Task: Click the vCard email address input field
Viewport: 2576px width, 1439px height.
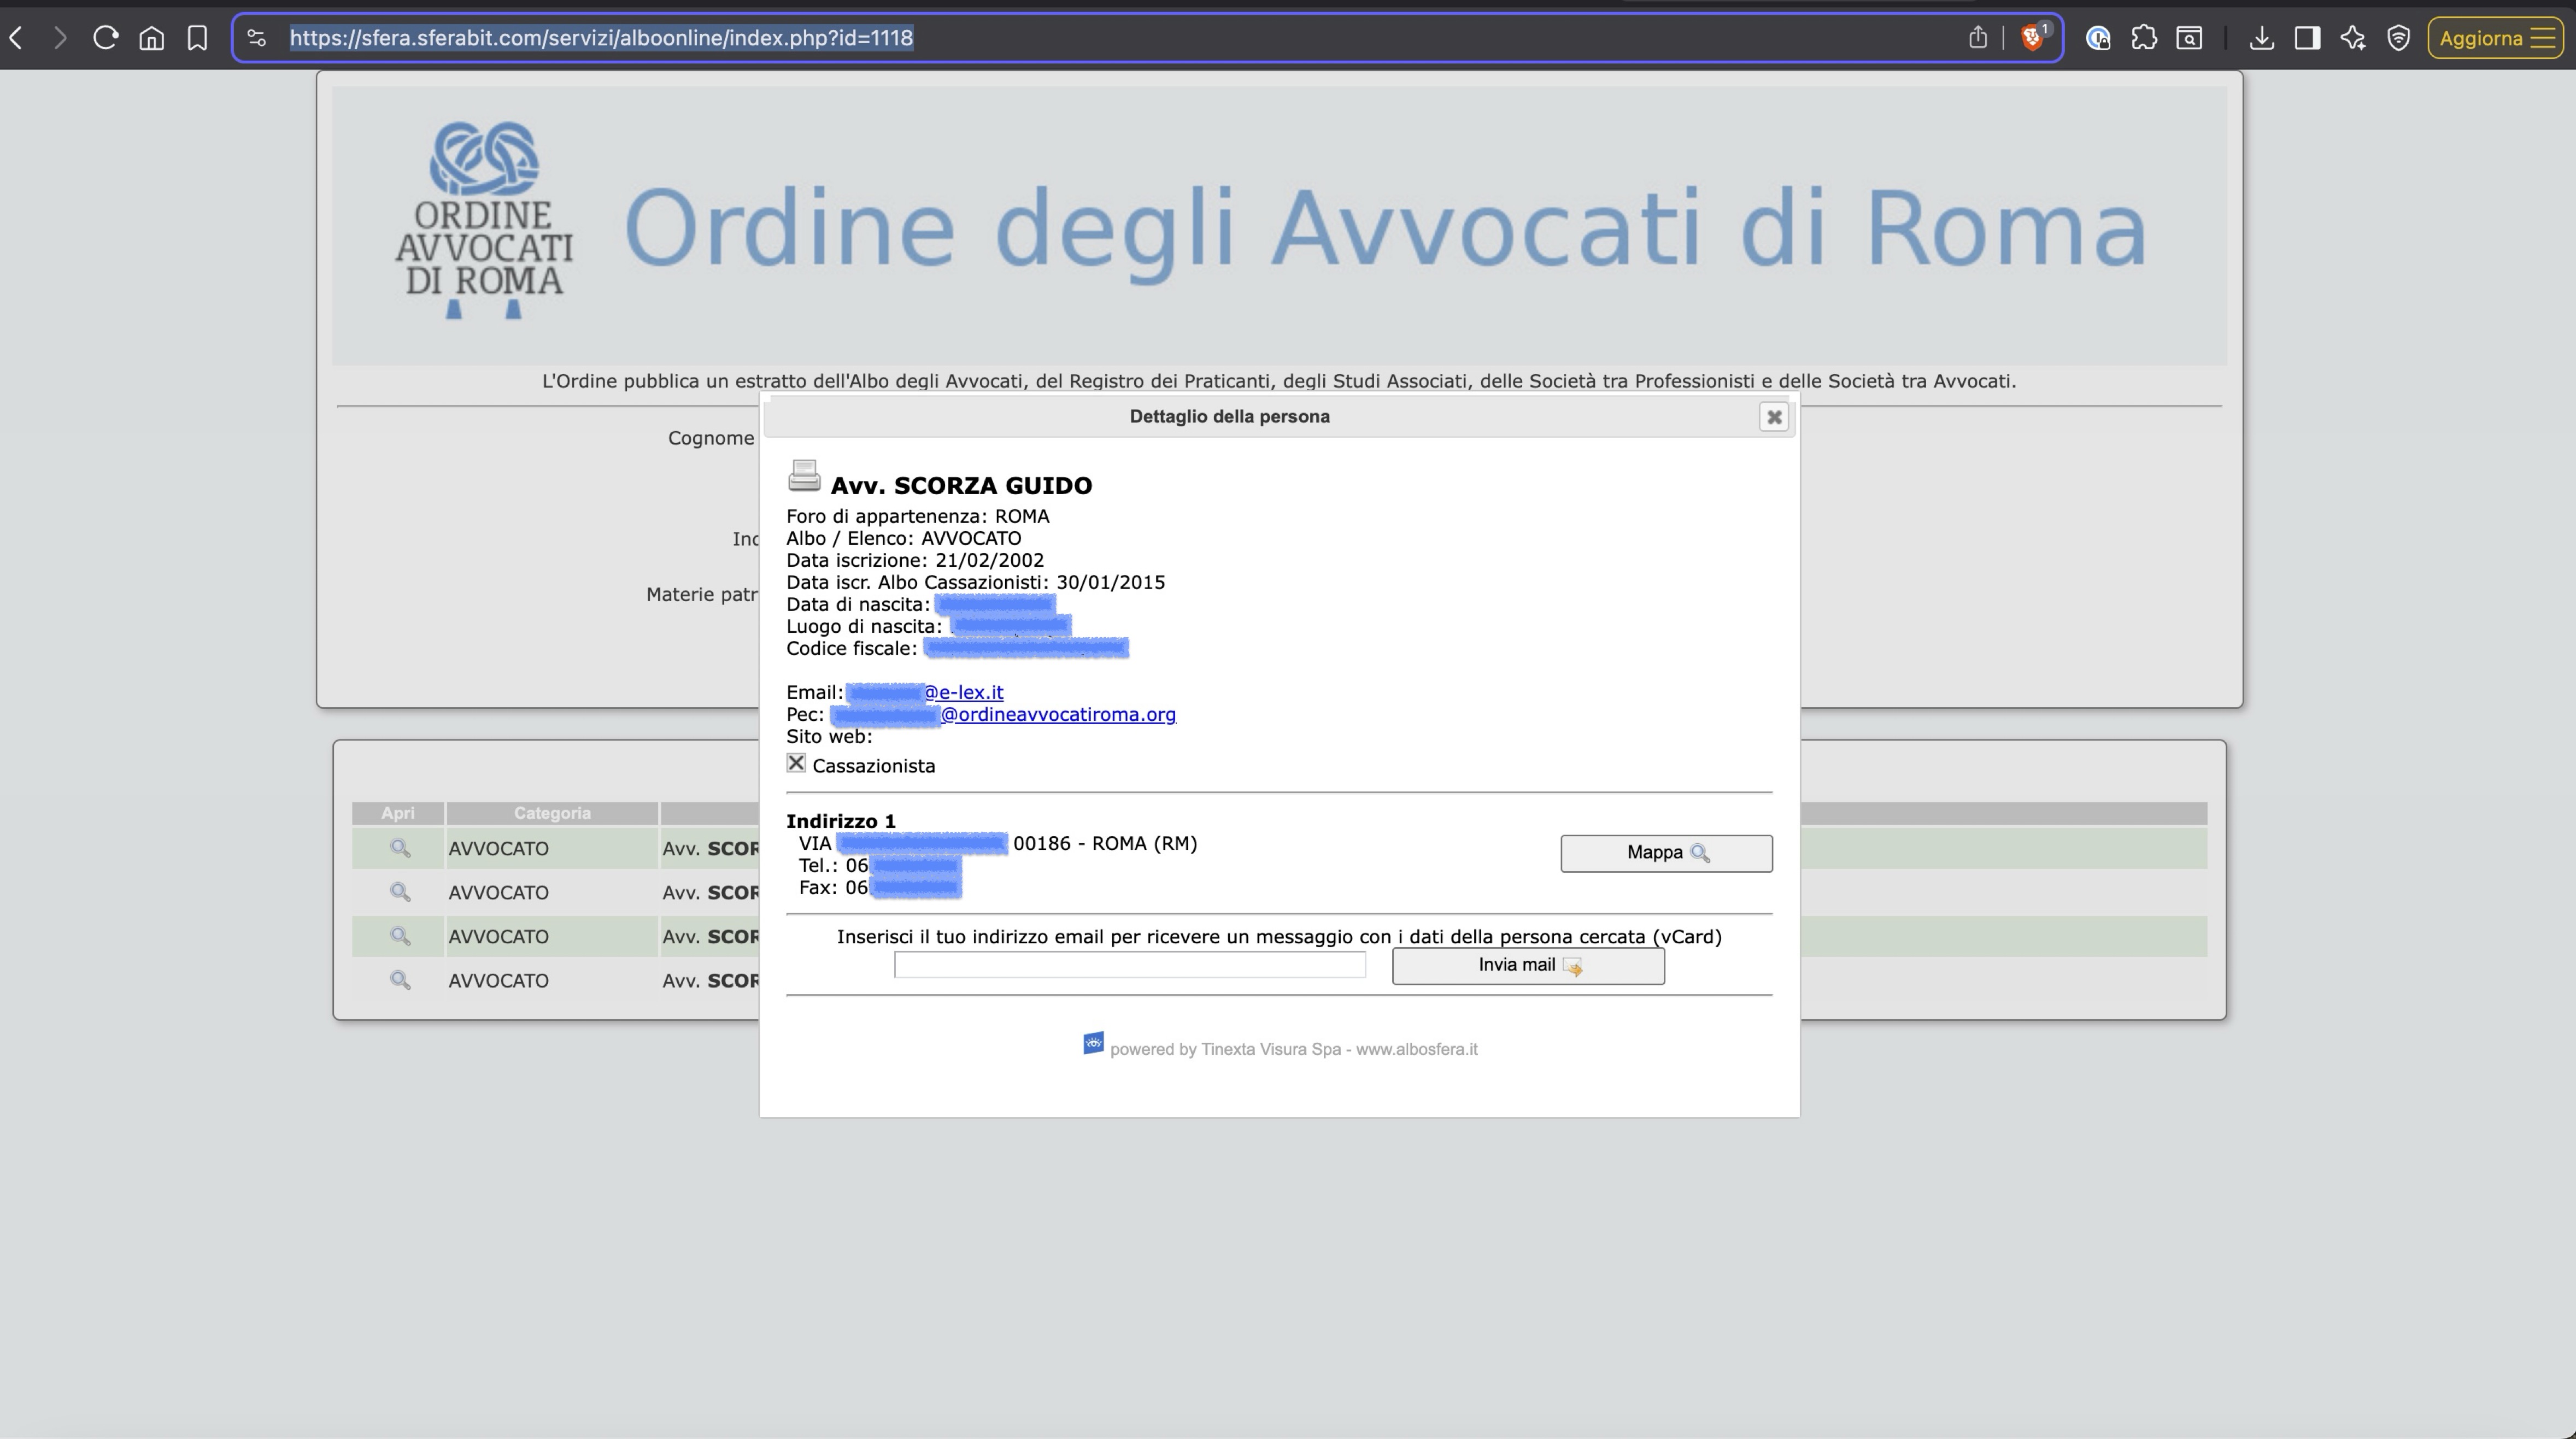Action: point(1129,965)
